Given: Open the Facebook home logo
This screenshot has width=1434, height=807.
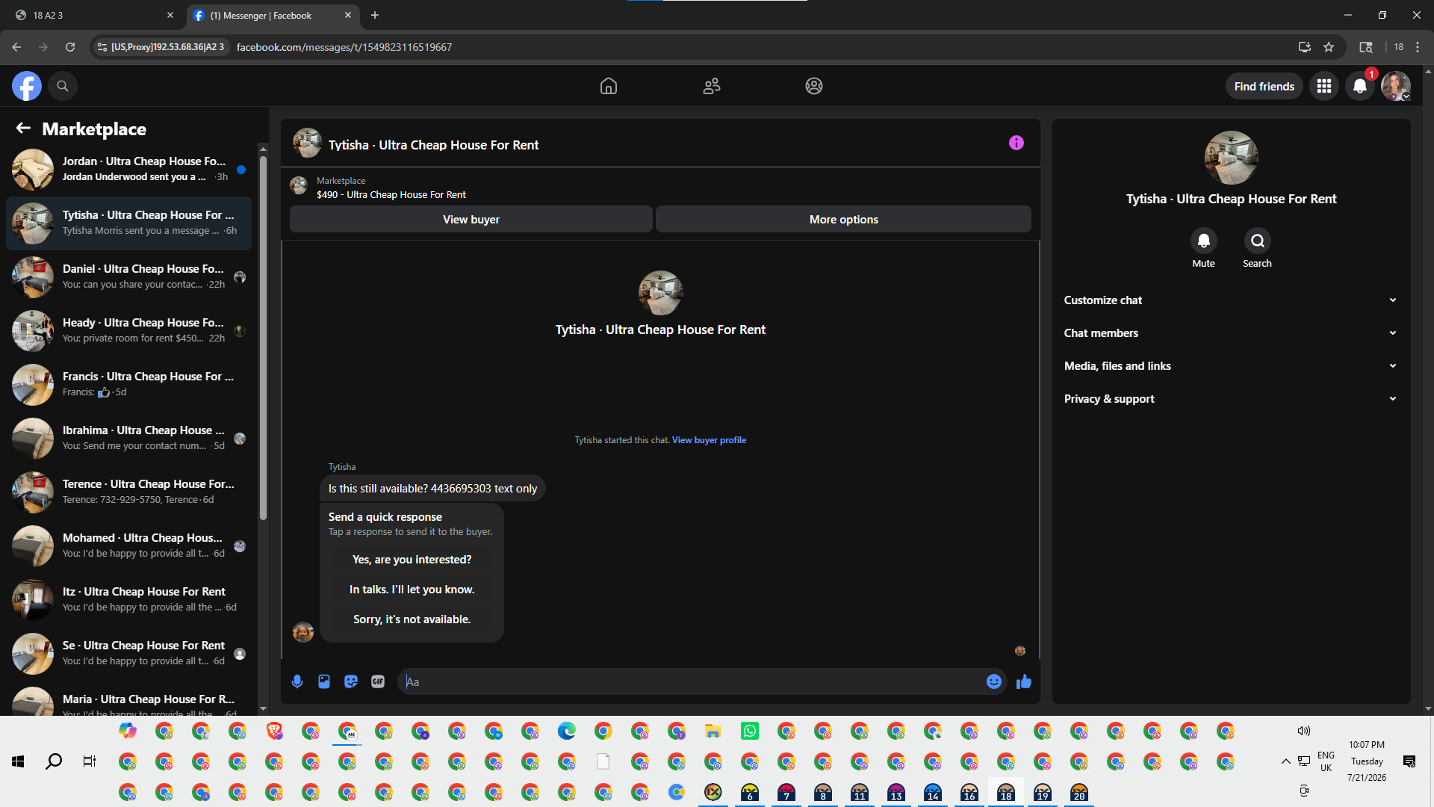Looking at the screenshot, I should coord(26,86).
